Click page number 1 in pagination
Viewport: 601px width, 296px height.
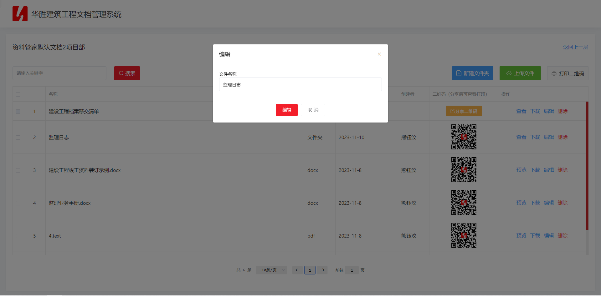point(310,270)
